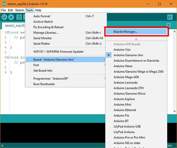Click the editor scrollbar up arrow
The height and width of the screenshot is (148, 177).
[x=174, y=32]
